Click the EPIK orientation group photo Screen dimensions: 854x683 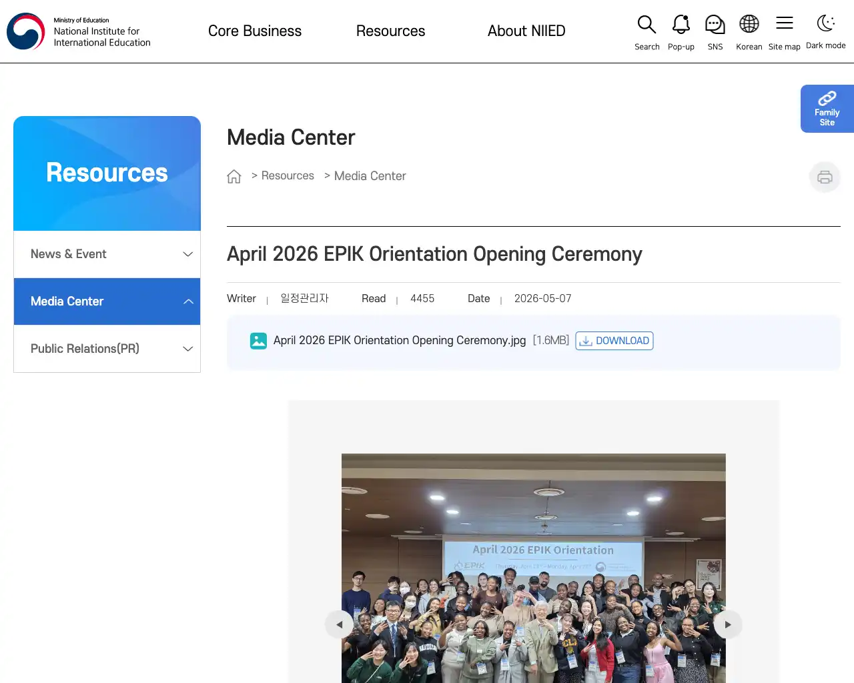coord(534,568)
